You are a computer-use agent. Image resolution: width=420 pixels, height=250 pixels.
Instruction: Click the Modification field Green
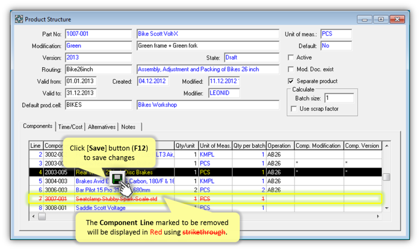pyautogui.click(x=98, y=46)
